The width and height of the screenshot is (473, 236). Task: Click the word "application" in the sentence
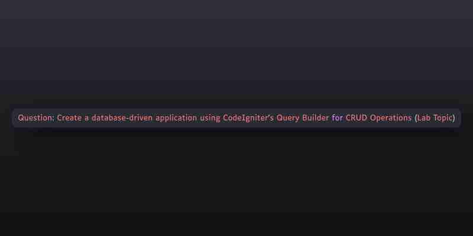[x=176, y=118]
